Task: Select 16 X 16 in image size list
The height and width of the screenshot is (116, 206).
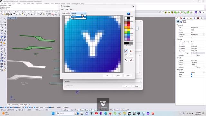Action: [x=79, y=15]
